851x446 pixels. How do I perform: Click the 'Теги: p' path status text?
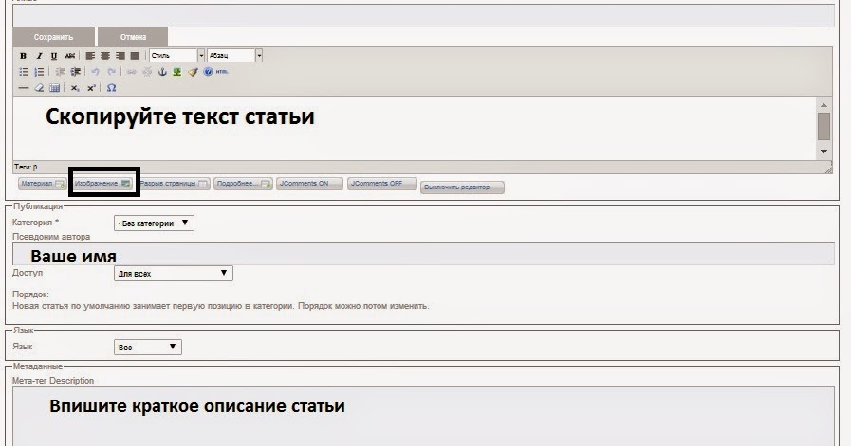[x=26, y=167]
